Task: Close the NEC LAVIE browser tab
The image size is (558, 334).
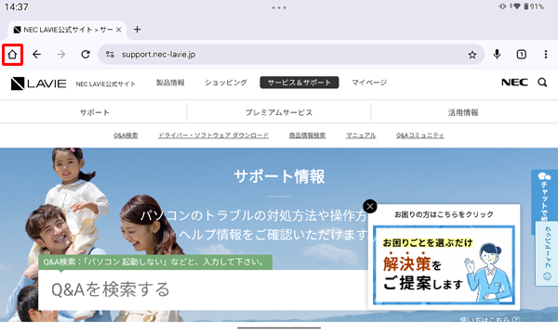Action: 119,30
